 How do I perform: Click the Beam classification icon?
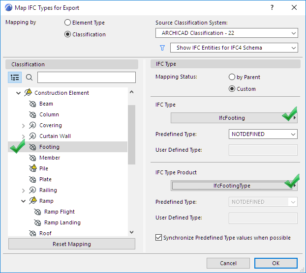pyautogui.click(x=32, y=104)
